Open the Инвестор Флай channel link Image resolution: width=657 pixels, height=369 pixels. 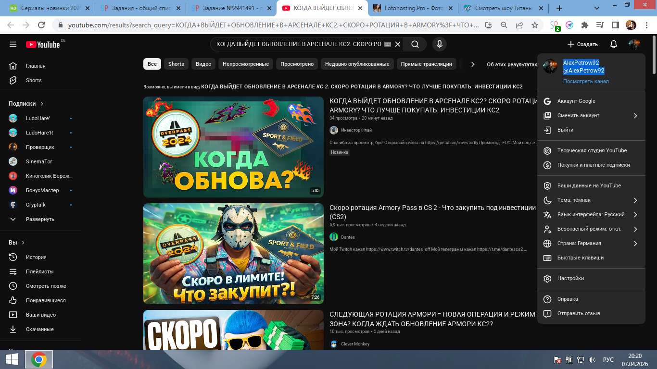click(x=356, y=130)
